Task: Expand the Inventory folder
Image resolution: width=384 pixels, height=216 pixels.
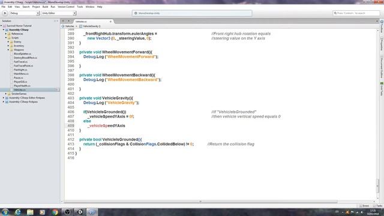Action: tap(8, 46)
